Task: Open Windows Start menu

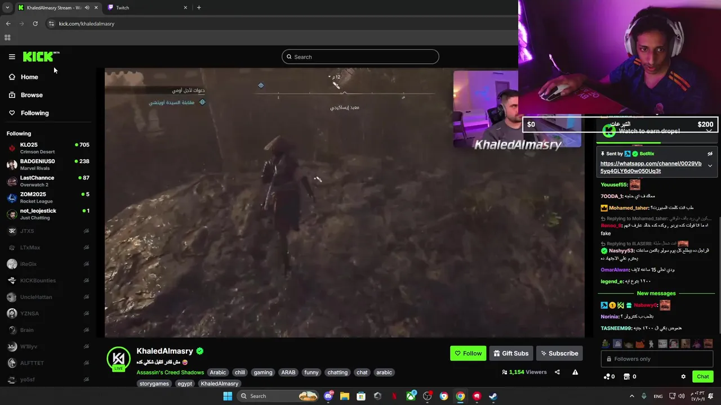Action: [x=228, y=396]
